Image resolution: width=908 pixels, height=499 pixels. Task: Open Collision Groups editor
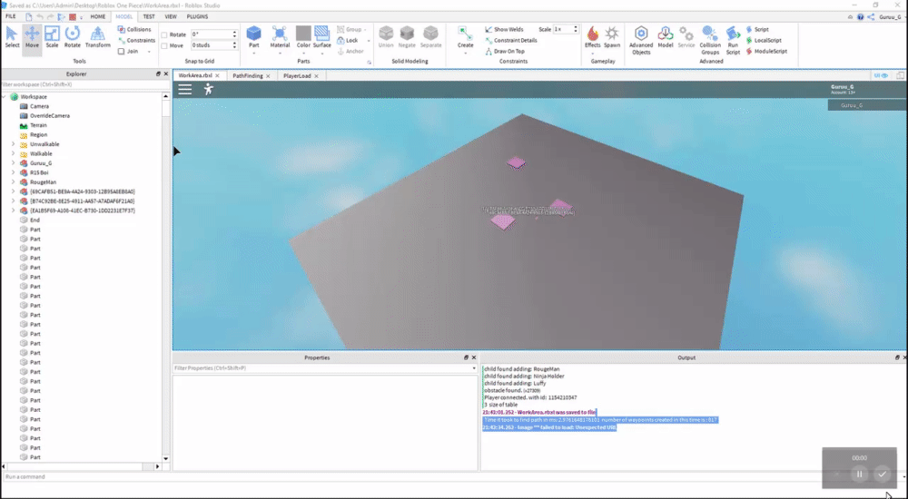coord(710,41)
